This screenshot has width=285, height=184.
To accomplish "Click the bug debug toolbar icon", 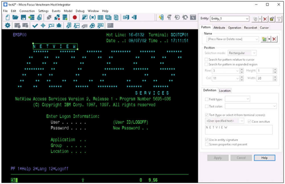I will (59, 26).
